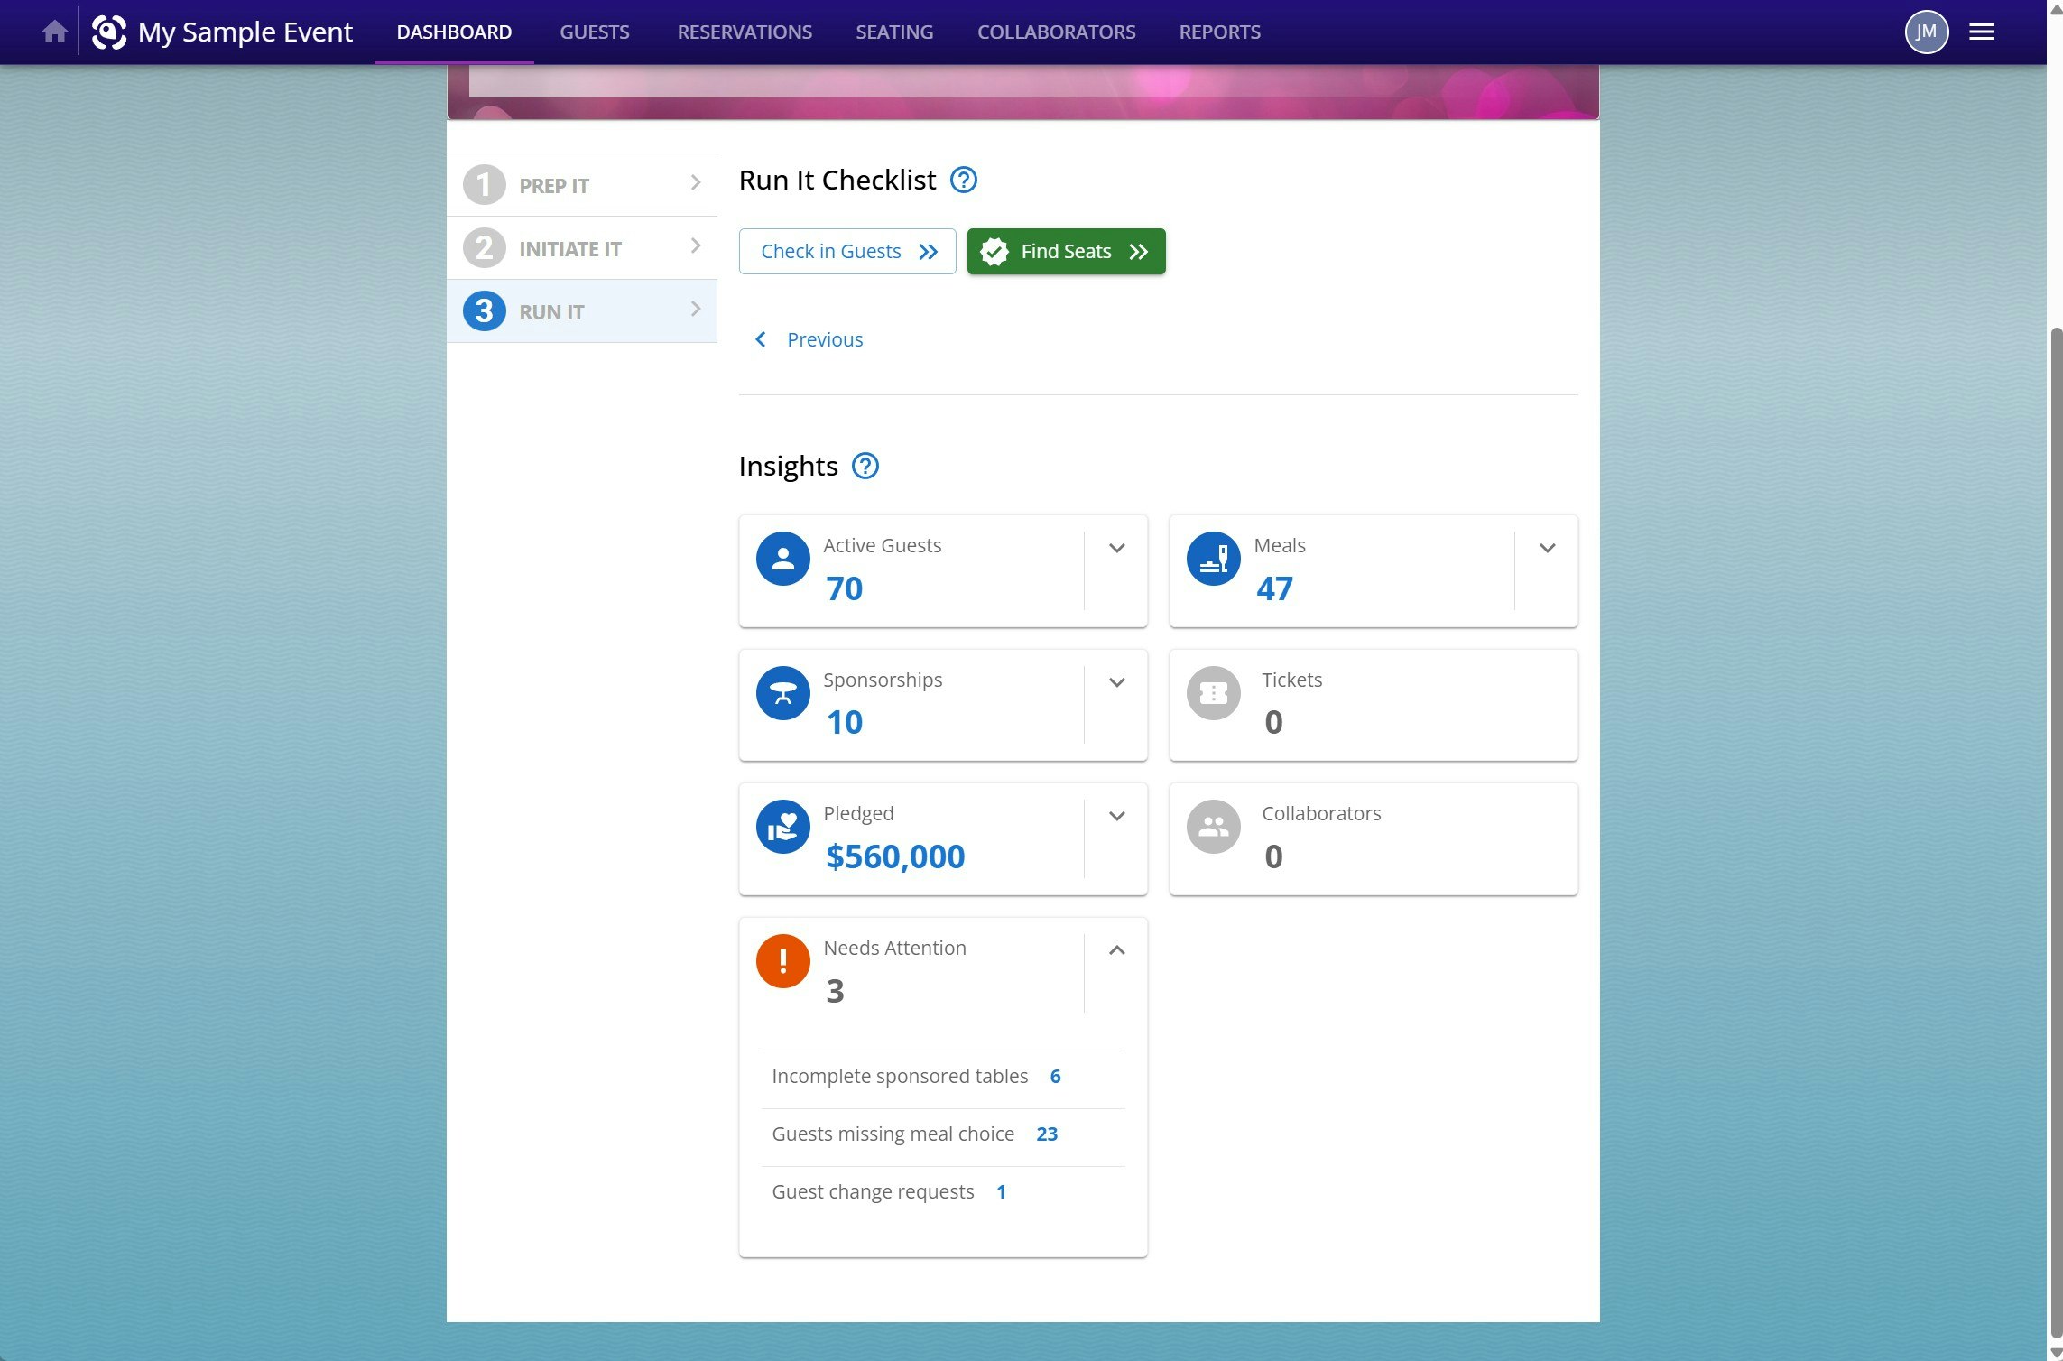The image size is (2063, 1361).
Task: Click the JM user avatar
Action: 1926,32
